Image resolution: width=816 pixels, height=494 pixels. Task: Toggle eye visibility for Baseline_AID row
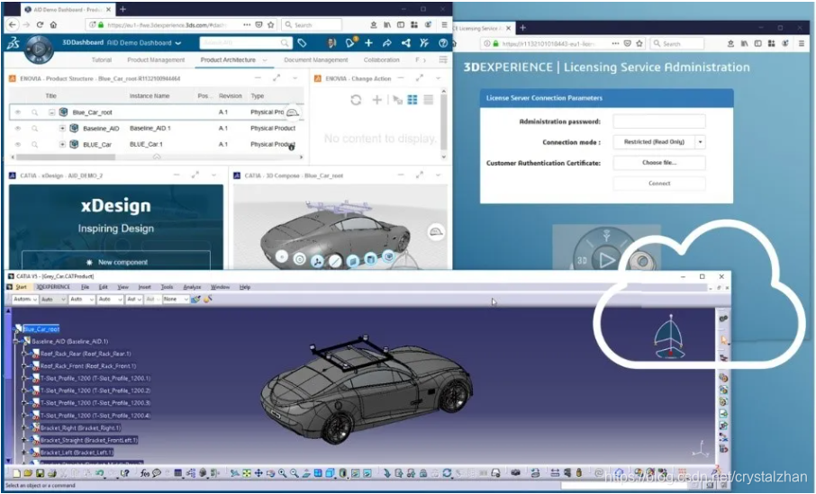tap(18, 129)
